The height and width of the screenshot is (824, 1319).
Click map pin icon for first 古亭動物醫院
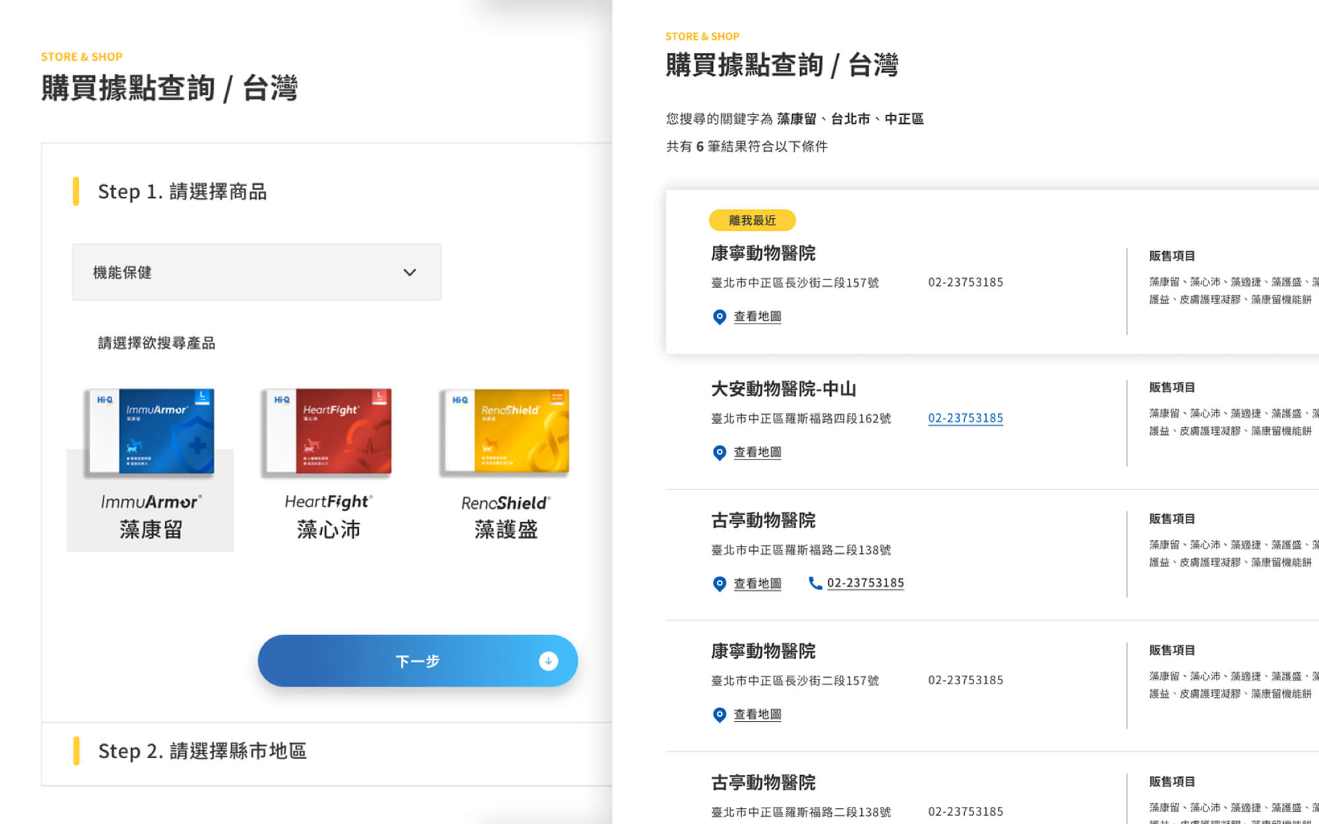tap(720, 584)
